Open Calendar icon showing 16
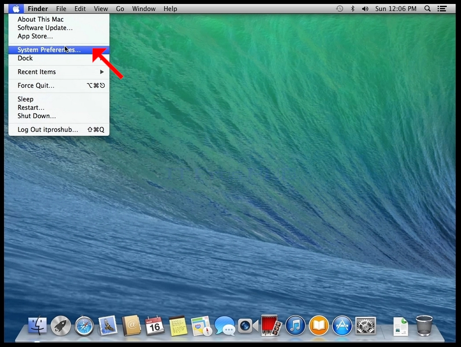Viewport: 461px width, 347px height. tap(155, 325)
